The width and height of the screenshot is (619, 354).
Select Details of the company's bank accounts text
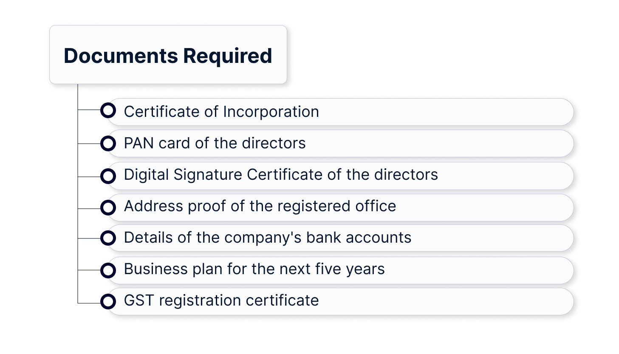pos(267,238)
